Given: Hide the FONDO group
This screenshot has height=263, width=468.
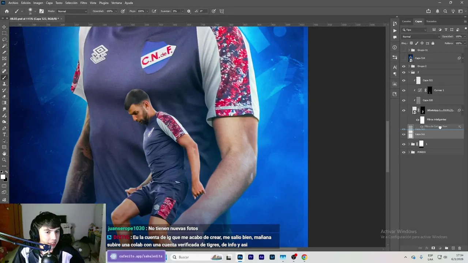Looking at the screenshot, I should pos(404,152).
